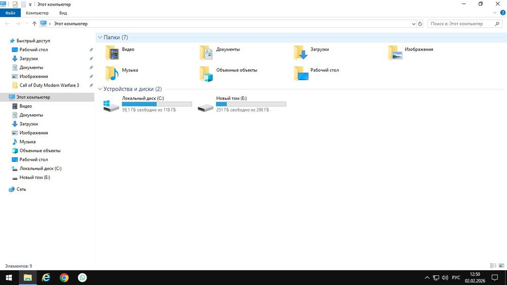Image resolution: width=507 pixels, height=285 pixels.
Task: Click the back arrow navigation icon
Action: click(7, 24)
